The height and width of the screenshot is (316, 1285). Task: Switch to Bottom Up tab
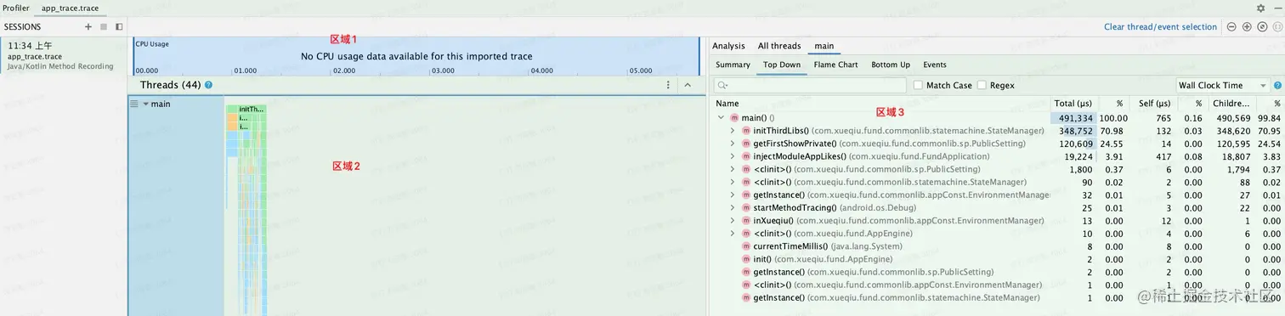tap(891, 65)
